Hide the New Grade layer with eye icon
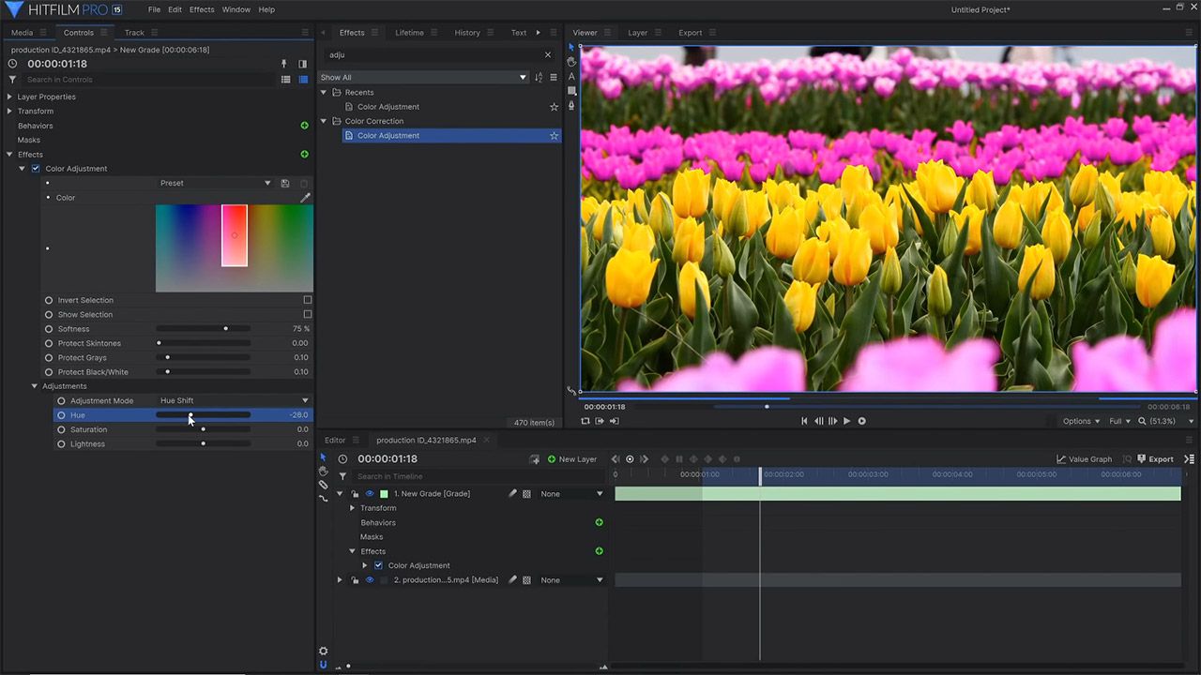The height and width of the screenshot is (675, 1201). [x=370, y=494]
